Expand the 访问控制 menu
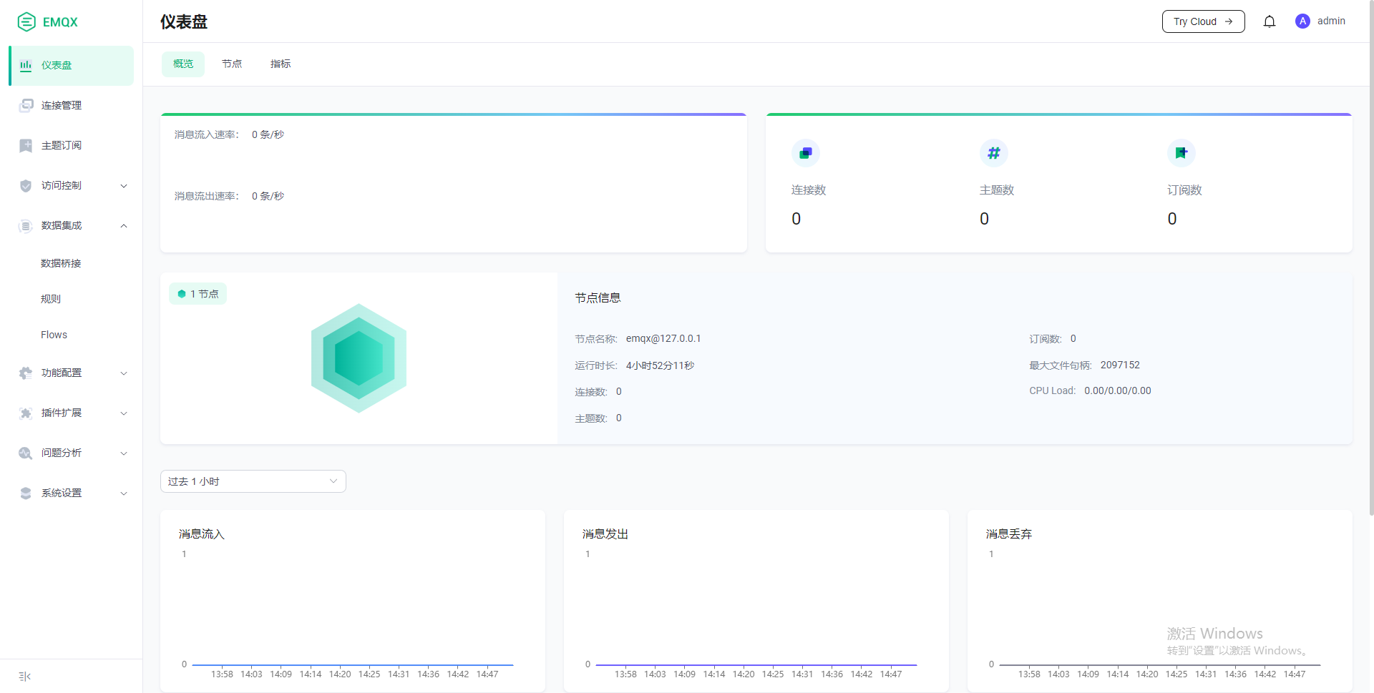The height and width of the screenshot is (693, 1374). pos(72,185)
